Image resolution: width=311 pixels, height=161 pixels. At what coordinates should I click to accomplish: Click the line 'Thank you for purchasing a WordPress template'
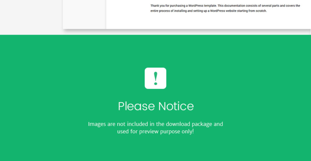click(225, 5)
